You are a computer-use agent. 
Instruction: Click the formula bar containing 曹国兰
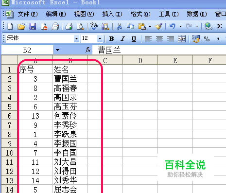159,50
